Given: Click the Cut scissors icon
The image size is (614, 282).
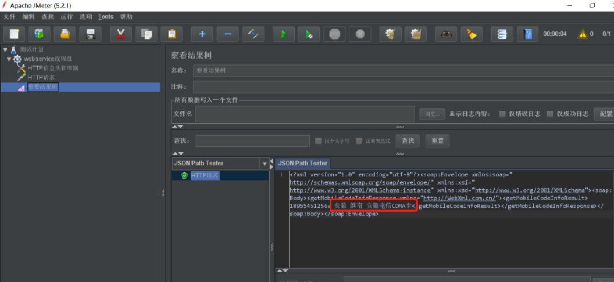Looking at the screenshot, I should 120,34.
